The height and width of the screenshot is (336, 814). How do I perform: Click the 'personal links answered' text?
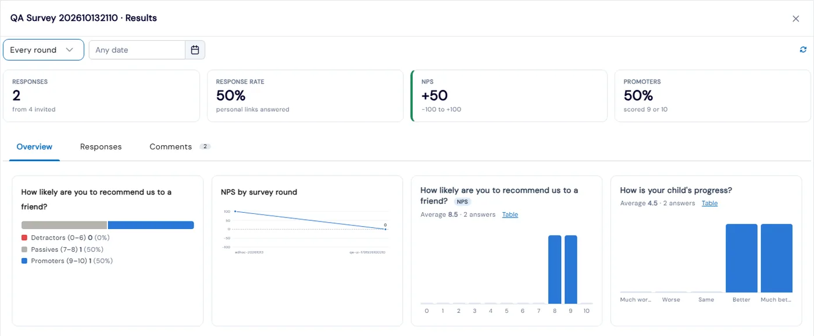(x=252, y=109)
